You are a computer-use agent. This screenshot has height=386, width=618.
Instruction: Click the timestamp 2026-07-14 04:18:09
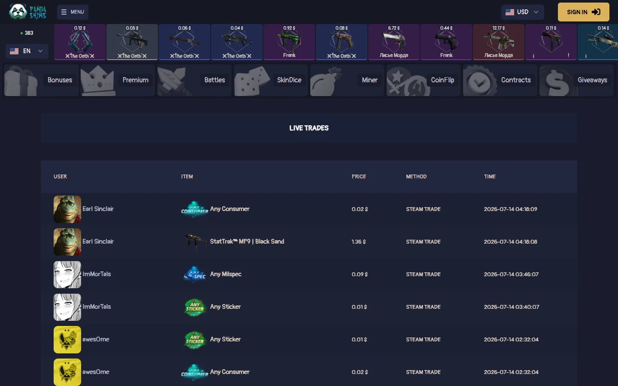point(511,209)
